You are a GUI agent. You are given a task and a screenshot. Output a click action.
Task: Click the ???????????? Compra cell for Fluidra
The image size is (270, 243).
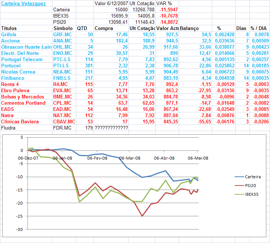coord(111,128)
